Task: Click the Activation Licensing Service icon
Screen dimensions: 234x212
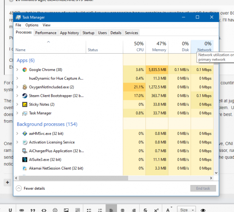Action: coord(25,142)
